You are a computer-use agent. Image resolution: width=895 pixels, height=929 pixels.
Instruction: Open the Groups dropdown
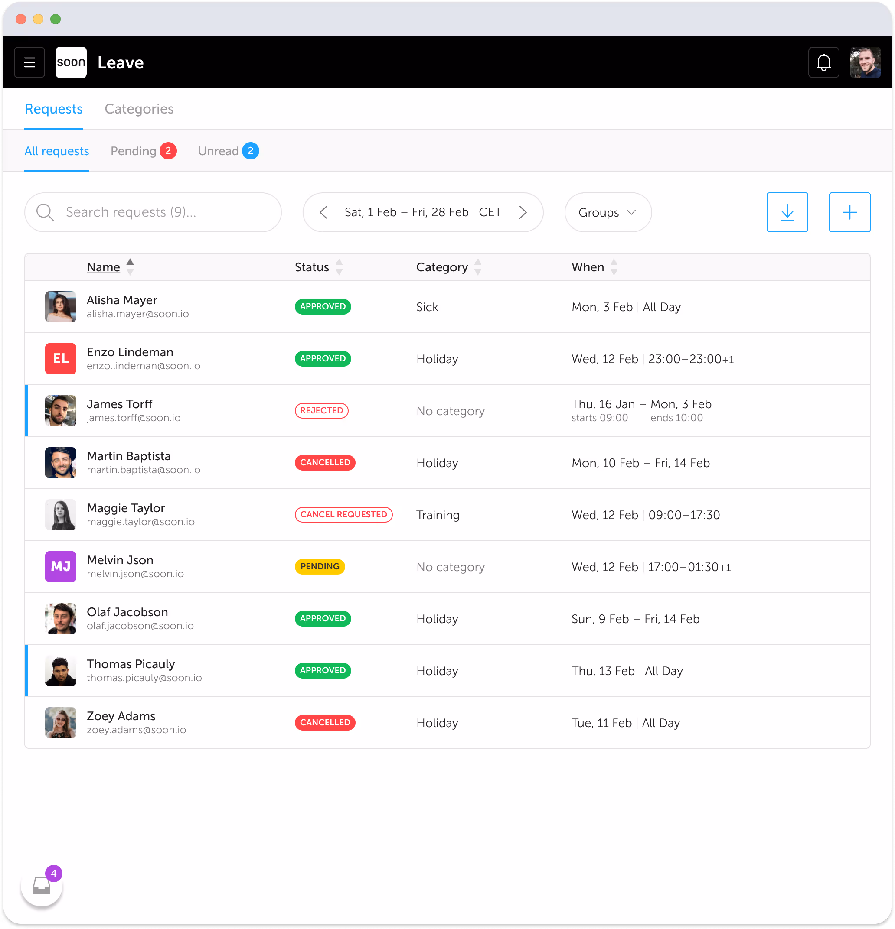pos(607,212)
